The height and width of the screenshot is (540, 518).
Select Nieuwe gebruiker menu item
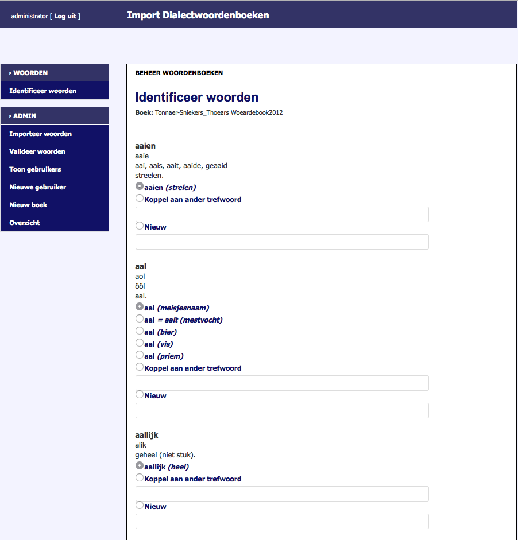[x=38, y=187]
